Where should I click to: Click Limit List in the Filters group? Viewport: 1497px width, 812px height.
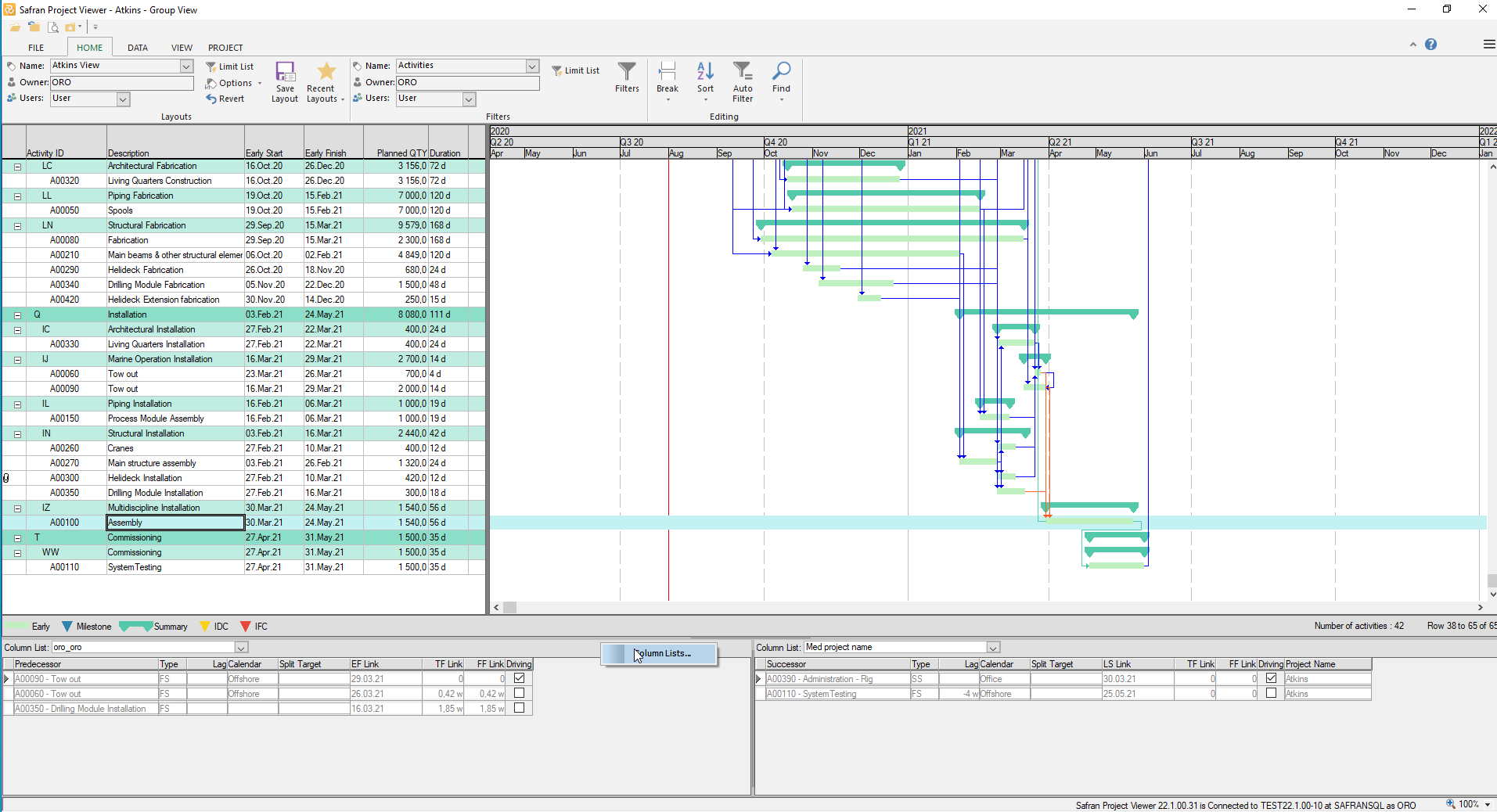point(576,70)
